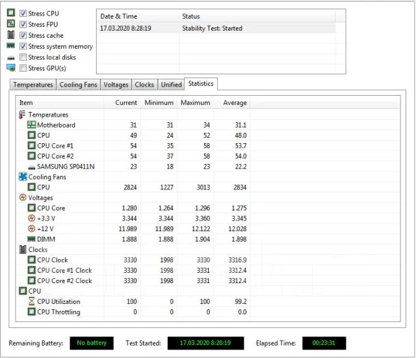The image size is (416, 358).
Task: Disable the Stress system memory checkbox
Action: 23,46
